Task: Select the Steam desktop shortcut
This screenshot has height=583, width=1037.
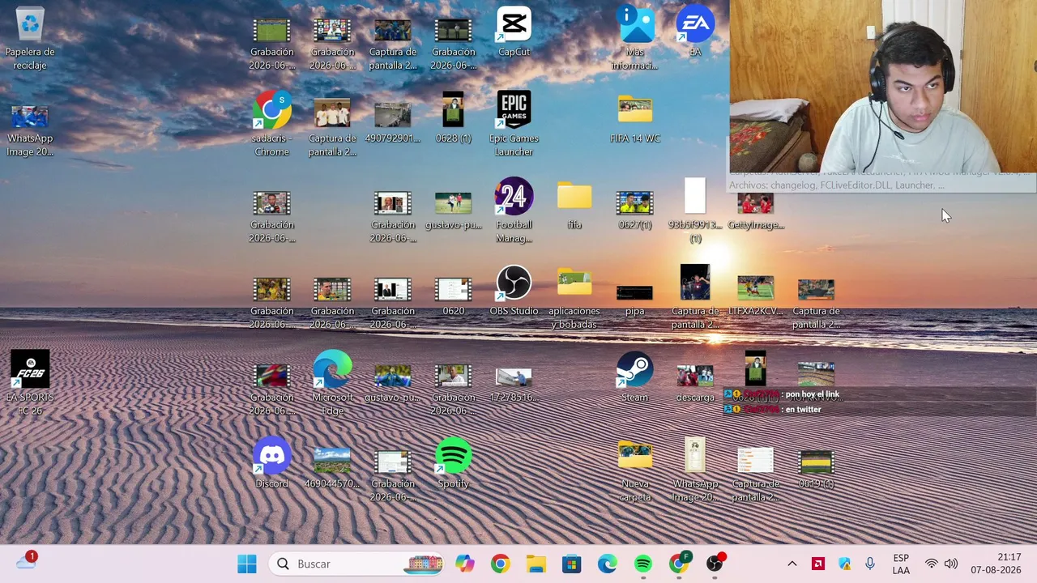Action: pos(634,377)
